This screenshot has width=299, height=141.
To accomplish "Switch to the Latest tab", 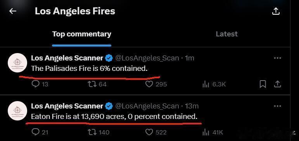I will 226,34.
